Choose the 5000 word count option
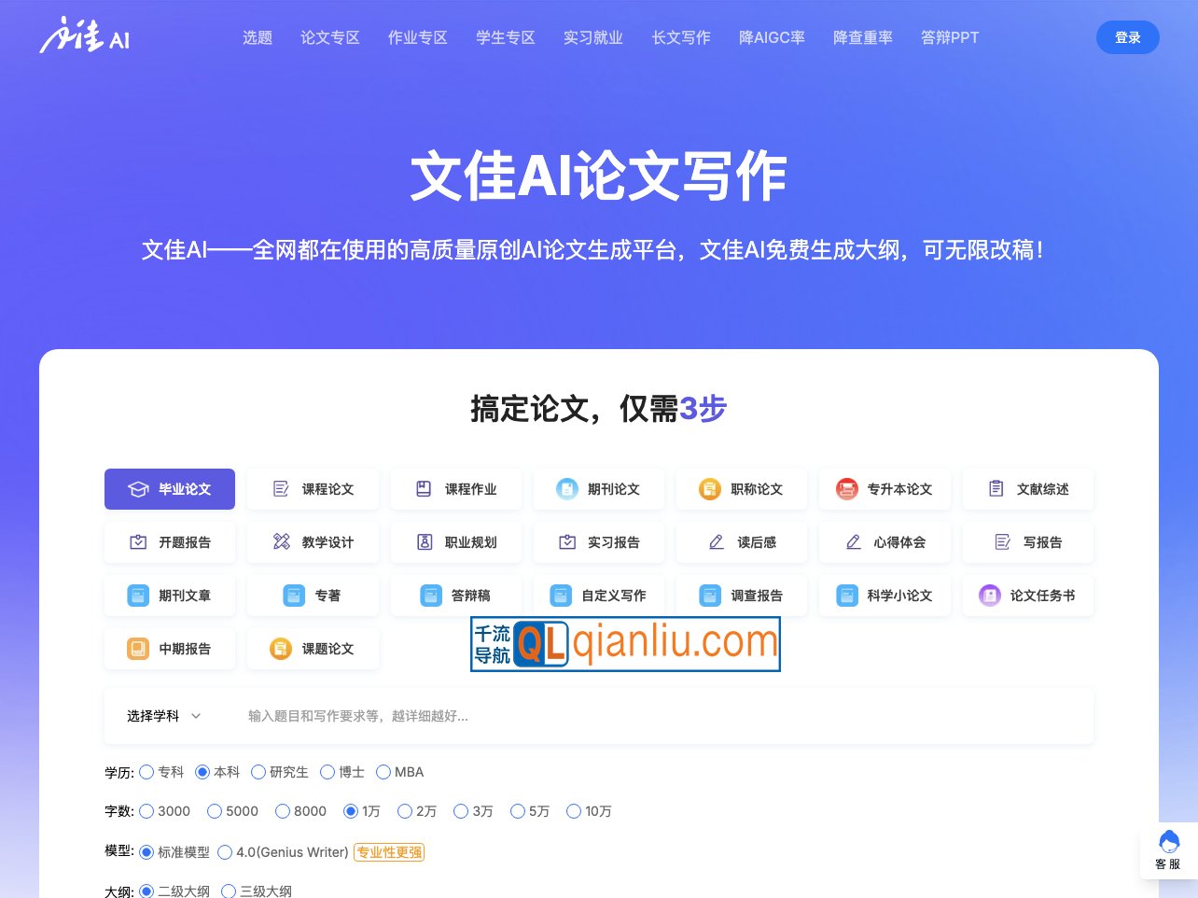 point(215,811)
